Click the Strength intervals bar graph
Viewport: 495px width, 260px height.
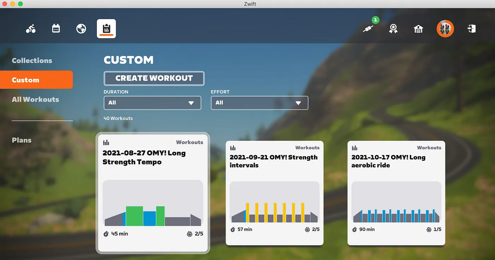pyautogui.click(x=274, y=202)
